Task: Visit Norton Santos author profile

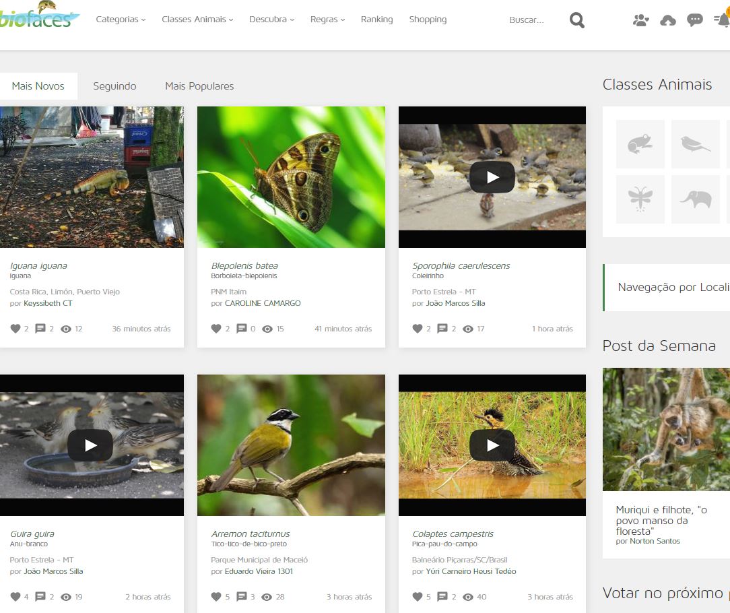Action: [x=655, y=541]
